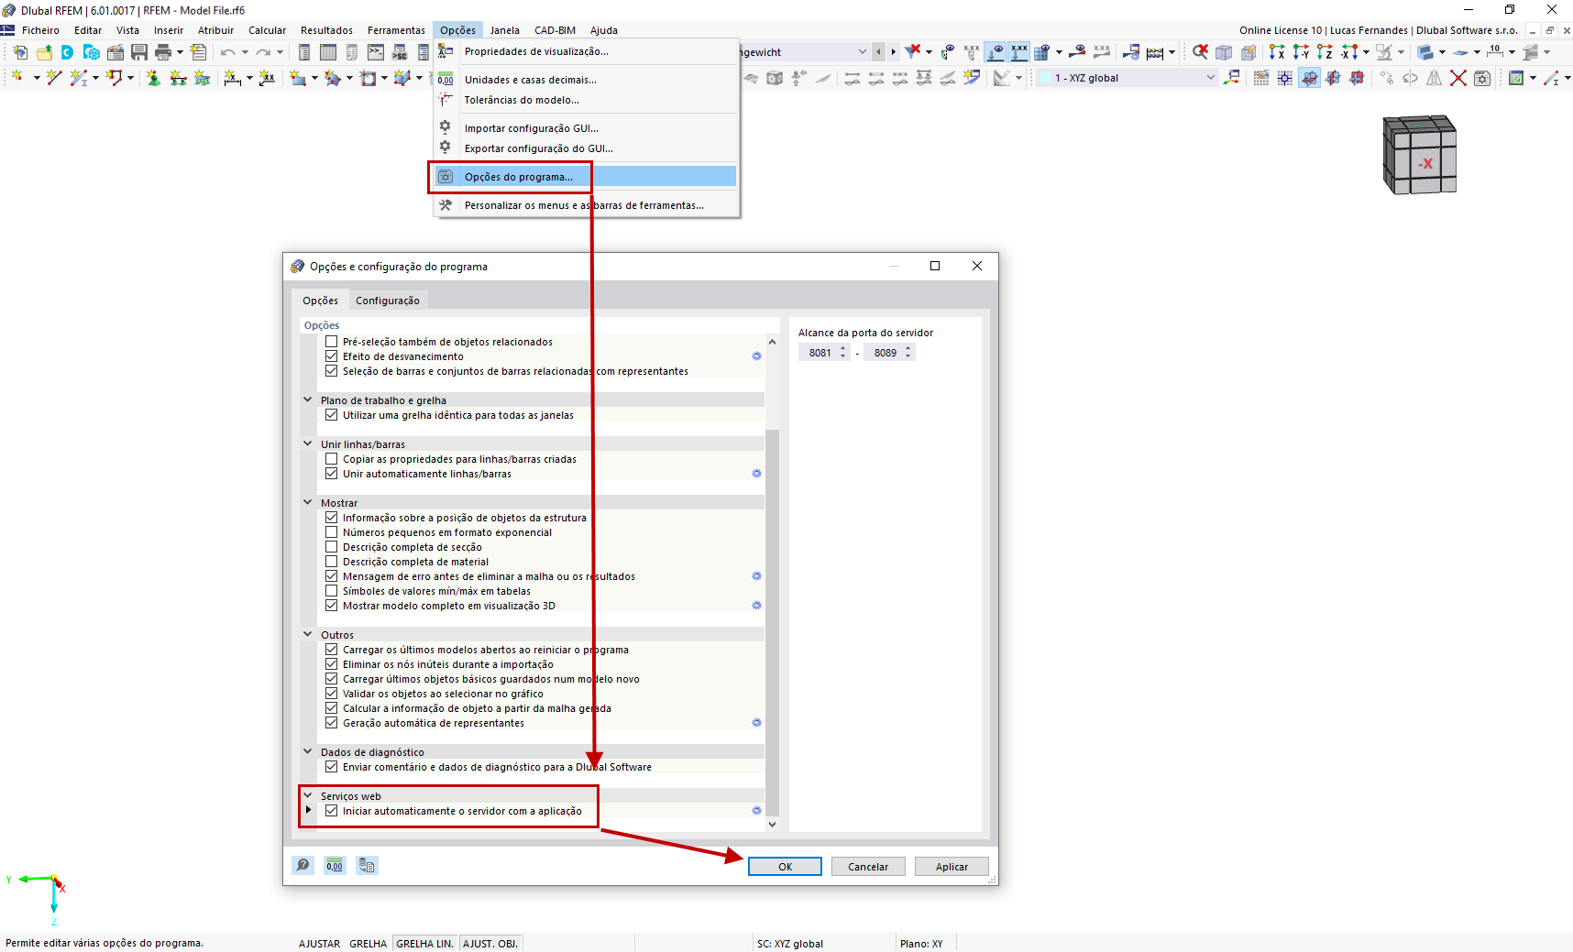Disable Iniciar automaticamente o servidor com a aplicação
Screen dimensions: 1573x952
[331, 811]
